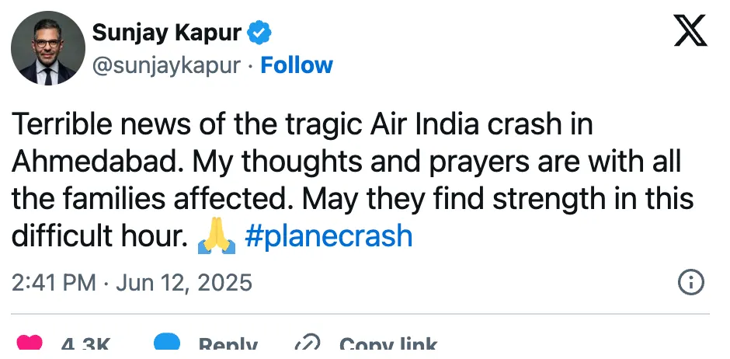
Task: Click the Sunjay Kapur display name
Action: coord(167,33)
